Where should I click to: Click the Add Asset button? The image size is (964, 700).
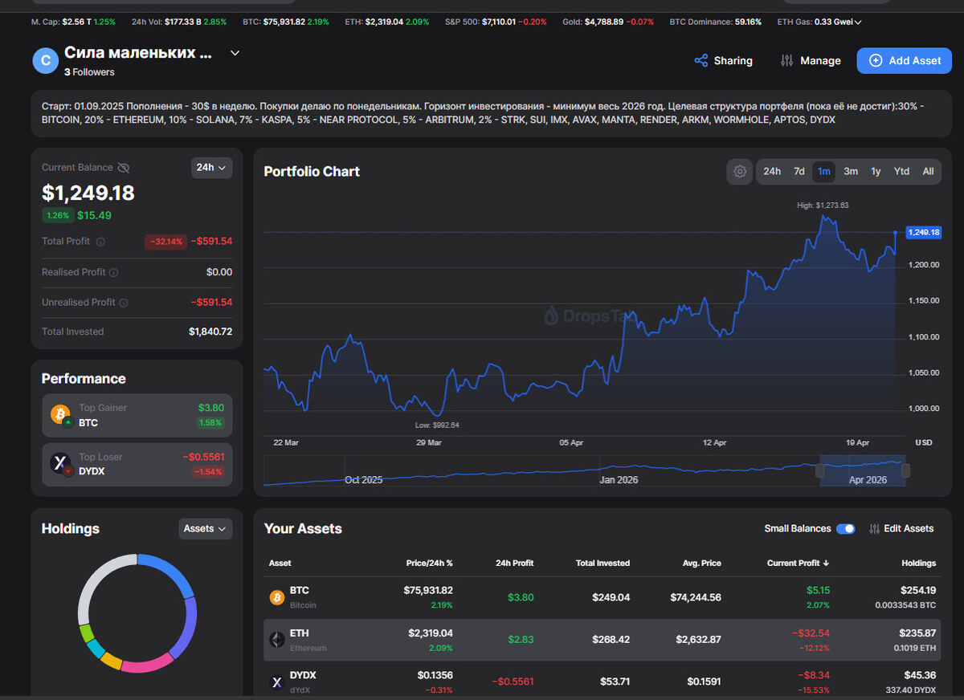pos(904,60)
